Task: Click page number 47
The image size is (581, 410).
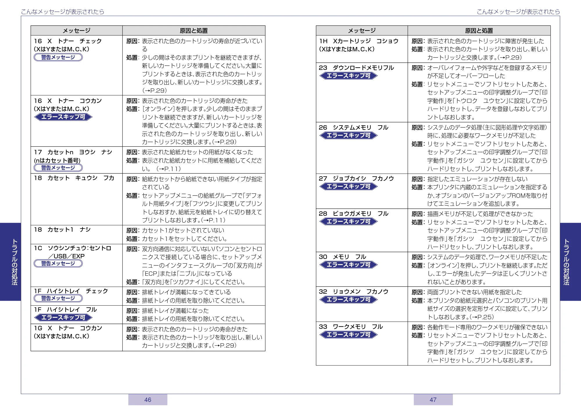Action: 433,400
